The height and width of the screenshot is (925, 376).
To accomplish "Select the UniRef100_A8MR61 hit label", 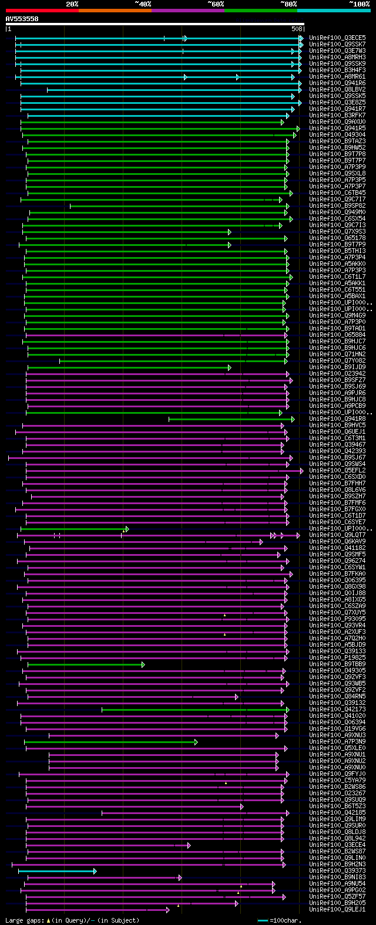I will (337, 77).
